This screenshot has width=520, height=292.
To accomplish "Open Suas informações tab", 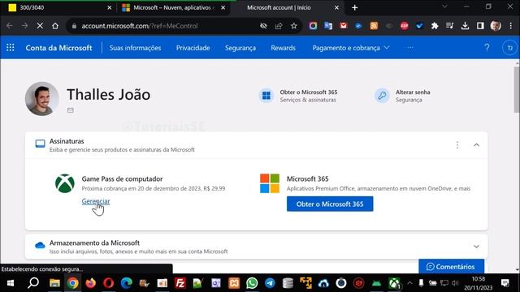I will point(135,48).
